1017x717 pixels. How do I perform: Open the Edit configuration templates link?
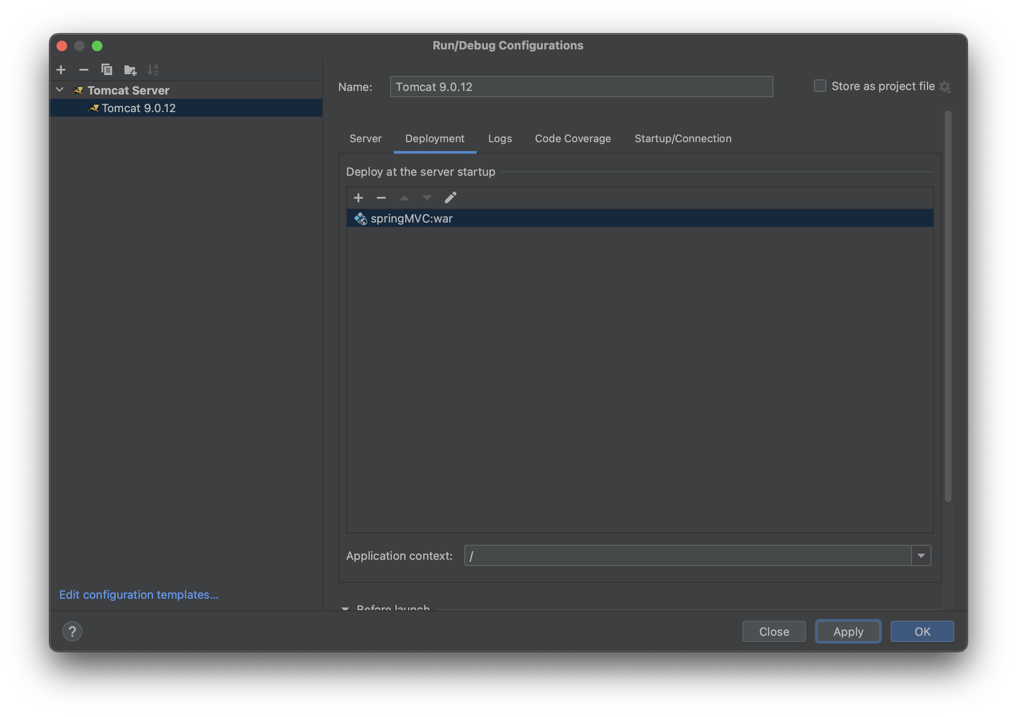point(139,595)
